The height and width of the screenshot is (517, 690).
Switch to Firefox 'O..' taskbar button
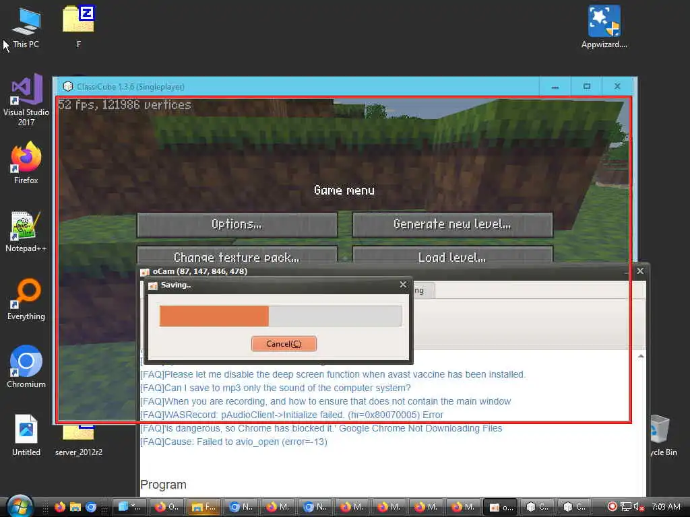tap(166, 507)
